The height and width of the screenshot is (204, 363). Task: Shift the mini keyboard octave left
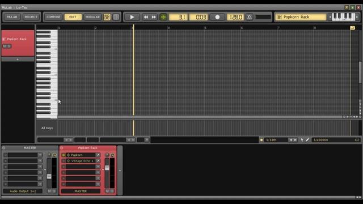click(330, 17)
